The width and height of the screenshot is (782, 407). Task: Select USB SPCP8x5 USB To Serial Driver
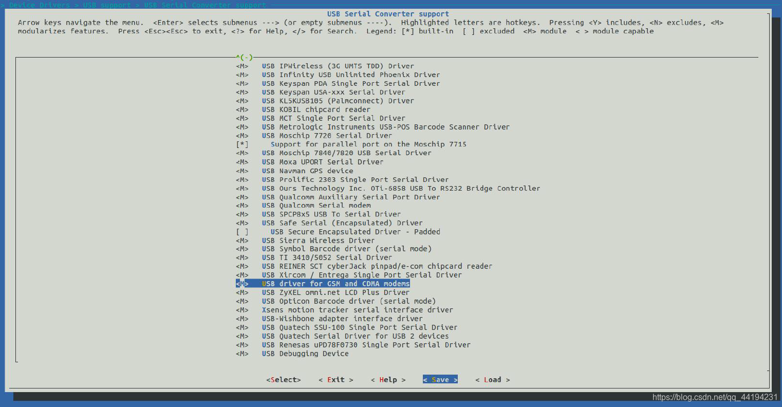331,214
